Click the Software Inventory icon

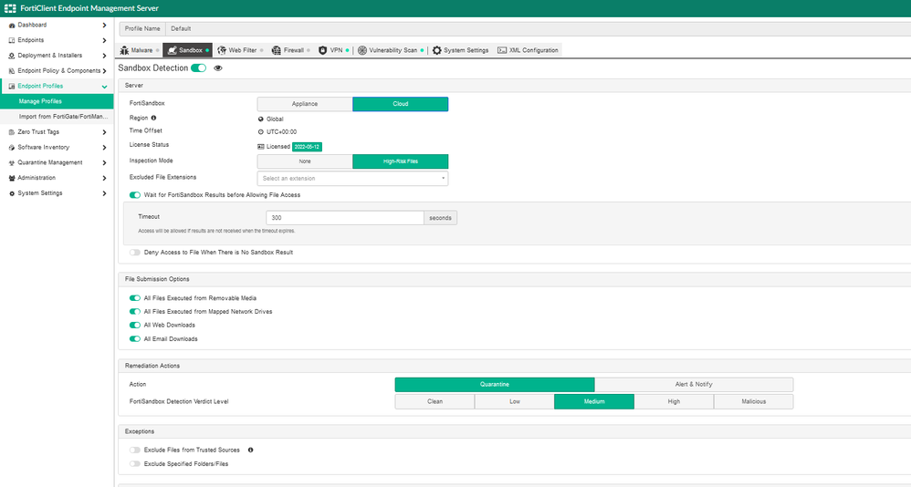(12, 148)
